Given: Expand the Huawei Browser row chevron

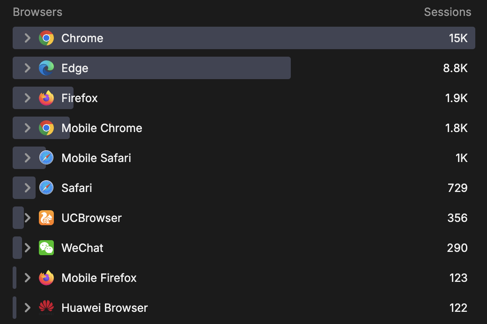Looking at the screenshot, I should [28, 308].
